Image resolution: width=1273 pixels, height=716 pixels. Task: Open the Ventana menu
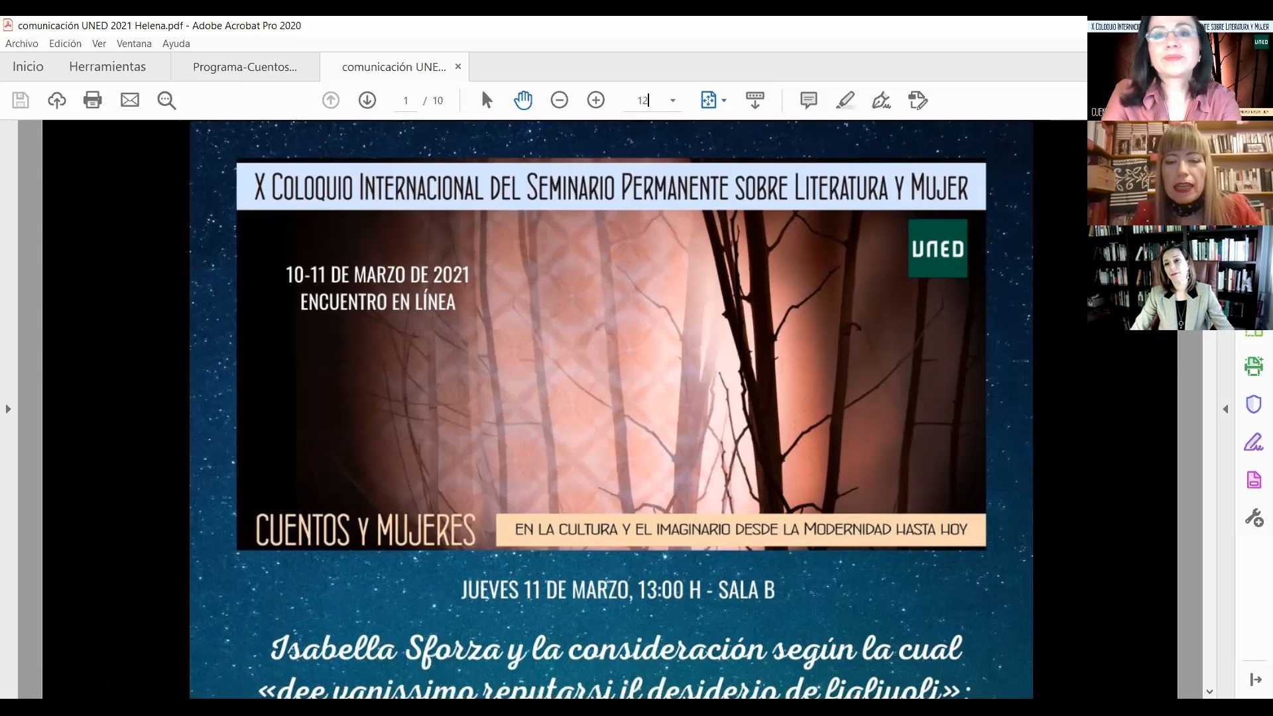coord(134,44)
